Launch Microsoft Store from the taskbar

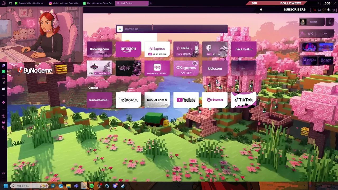coord(53,186)
